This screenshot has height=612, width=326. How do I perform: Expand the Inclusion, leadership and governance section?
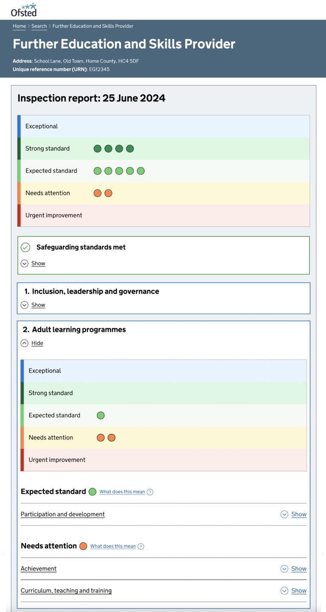[x=38, y=305]
